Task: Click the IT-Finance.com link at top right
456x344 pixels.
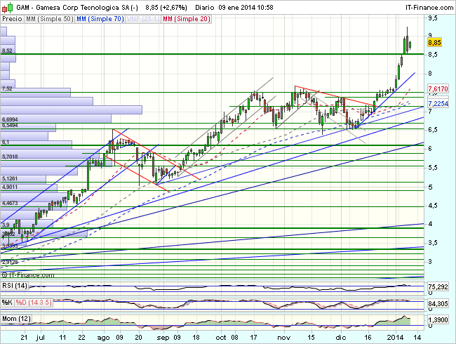Action: [x=429, y=8]
